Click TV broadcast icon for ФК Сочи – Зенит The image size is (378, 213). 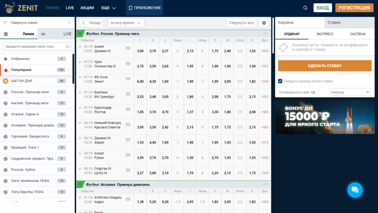coord(128,79)
